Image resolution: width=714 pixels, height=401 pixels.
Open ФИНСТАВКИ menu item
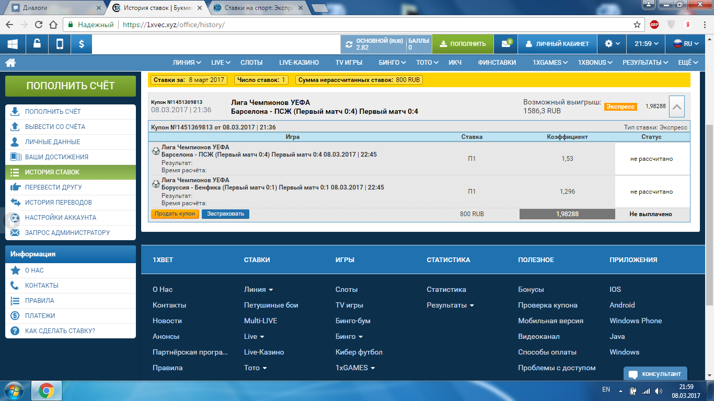497,62
